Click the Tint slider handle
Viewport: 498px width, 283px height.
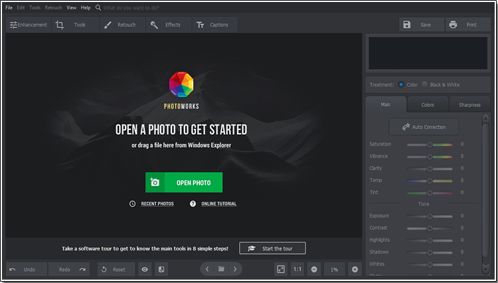pyautogui.click(x=430, y=193)
